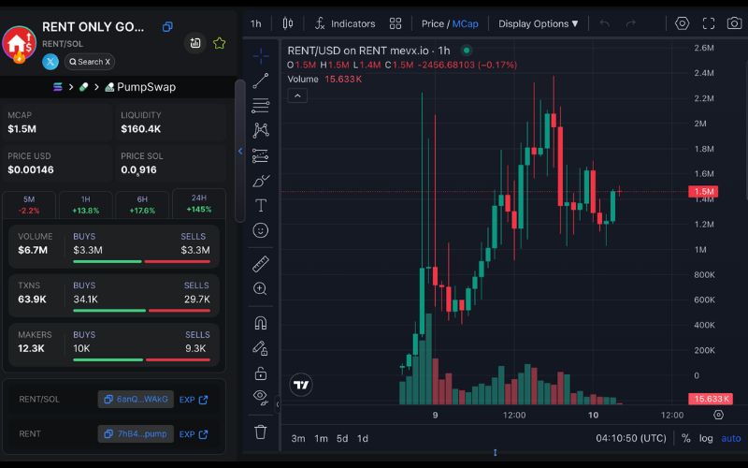Select the 6H change tab
This screenshot has height=468, width=748.
142,204
